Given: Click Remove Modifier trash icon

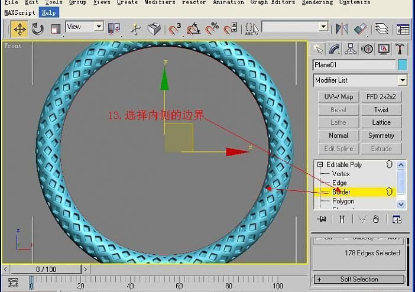Looking at the screenshot, I should (375, 219).
